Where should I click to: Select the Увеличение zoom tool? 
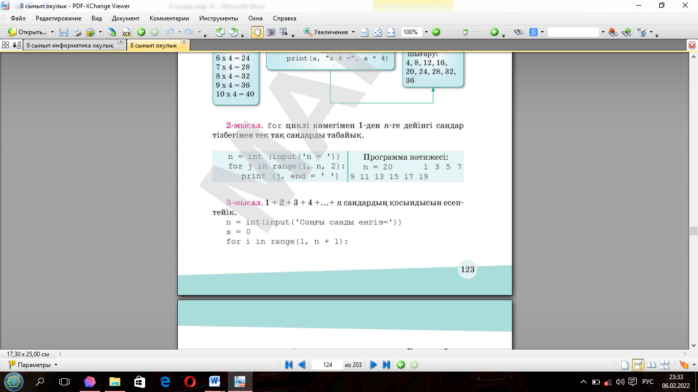326,32
